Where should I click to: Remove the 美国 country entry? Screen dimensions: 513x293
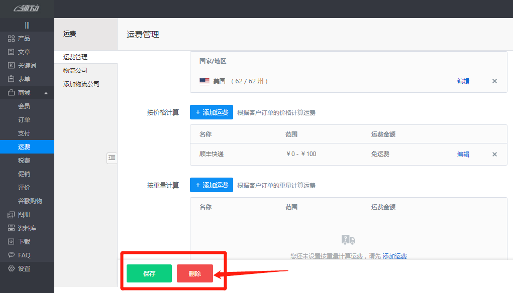pos(494,81)
